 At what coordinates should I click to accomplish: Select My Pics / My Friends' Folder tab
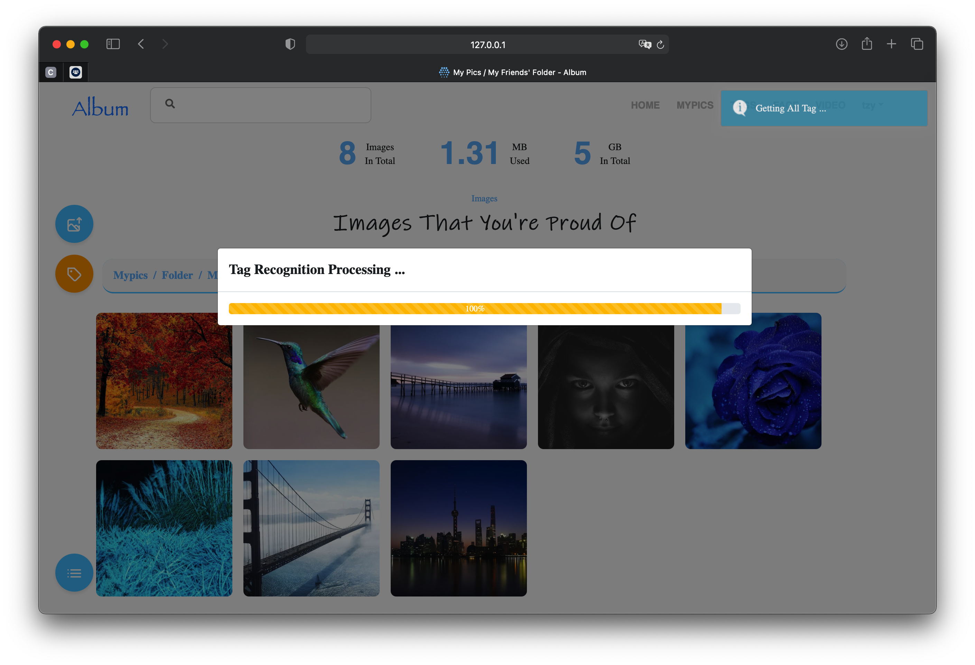pyautogui.click(x=512, y=72)
